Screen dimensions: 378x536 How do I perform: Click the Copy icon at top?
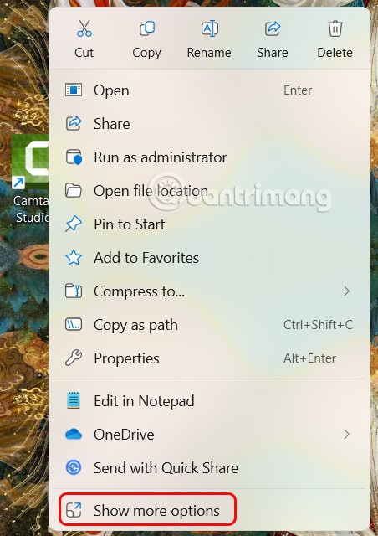[x=147, y=28]
